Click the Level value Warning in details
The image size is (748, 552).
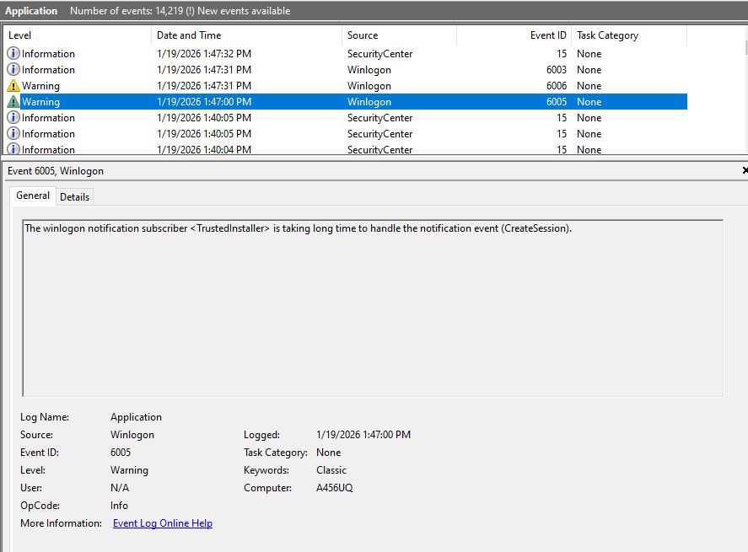click(129, 470)
